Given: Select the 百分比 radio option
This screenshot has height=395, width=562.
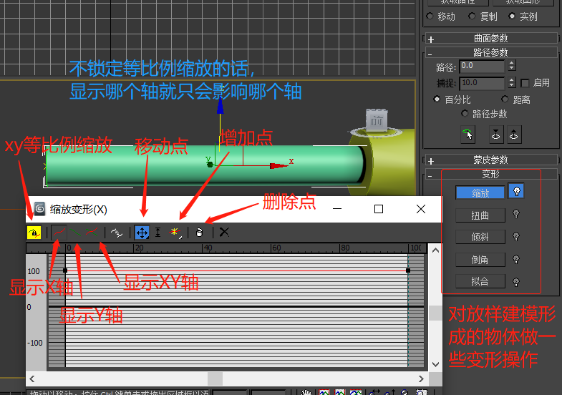Looking at the screenshot, I should [x=437, y=99].
